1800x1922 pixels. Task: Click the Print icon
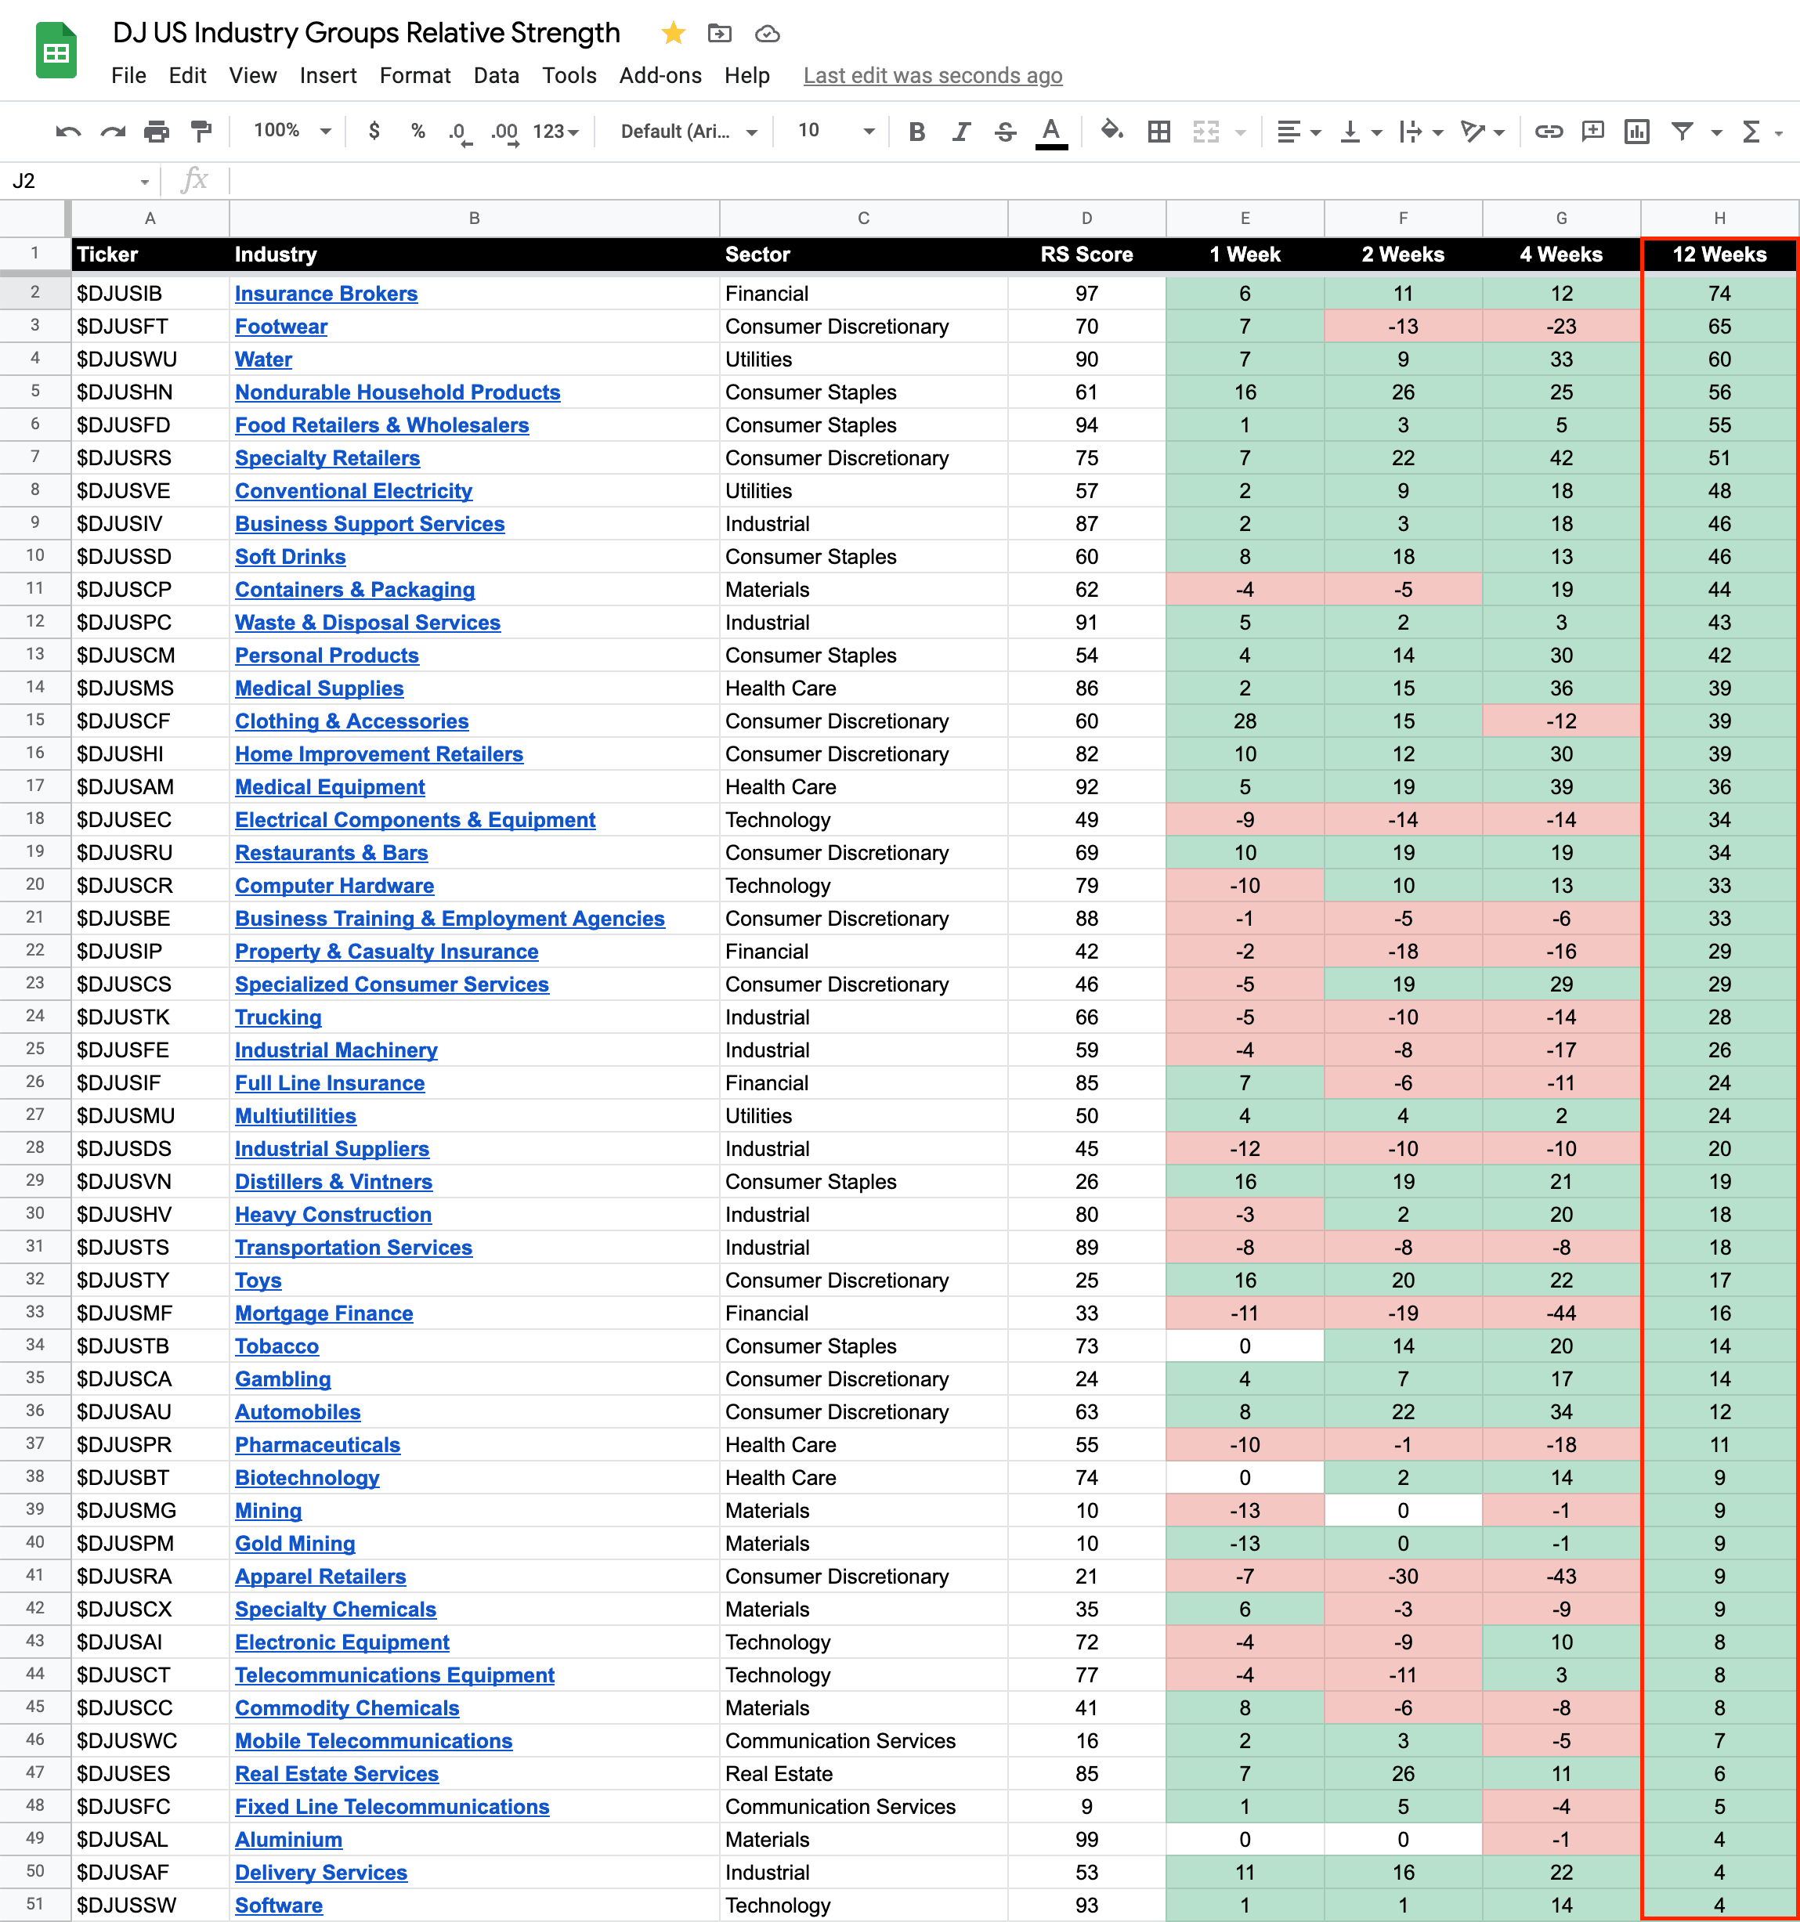coord(157,132)
